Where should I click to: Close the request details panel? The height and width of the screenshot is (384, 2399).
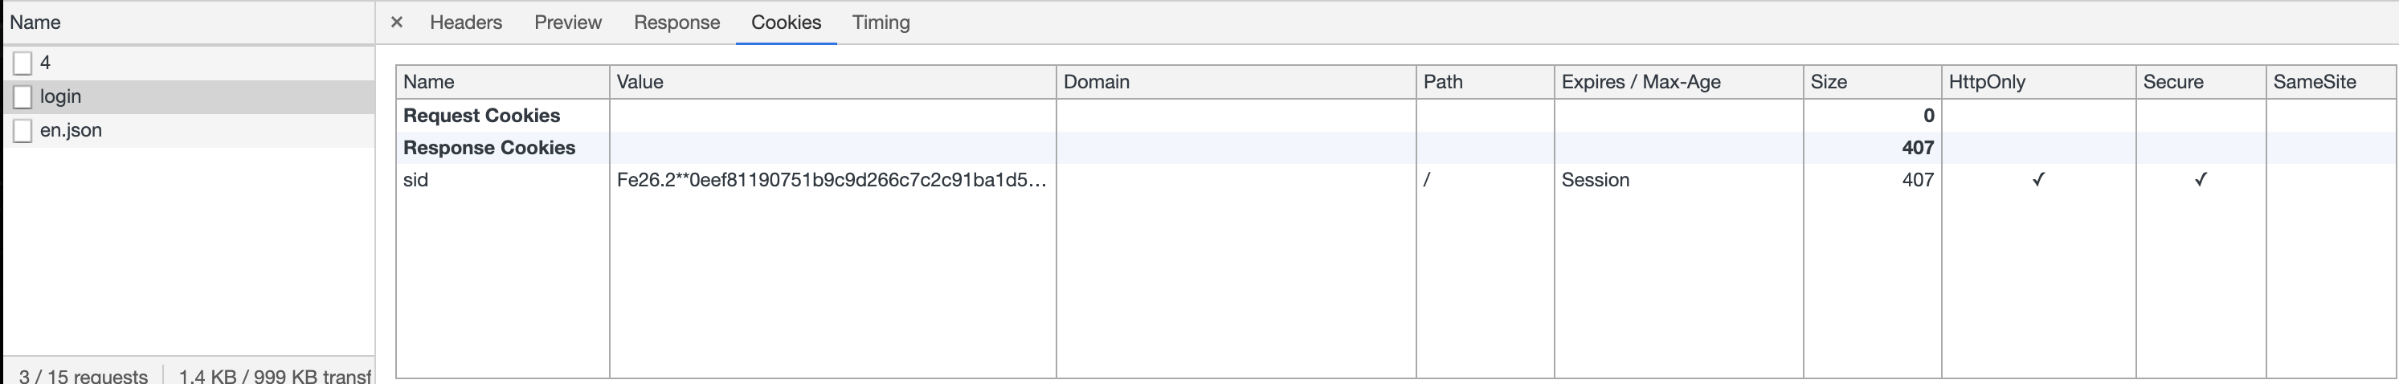click(x=397, y=22)
